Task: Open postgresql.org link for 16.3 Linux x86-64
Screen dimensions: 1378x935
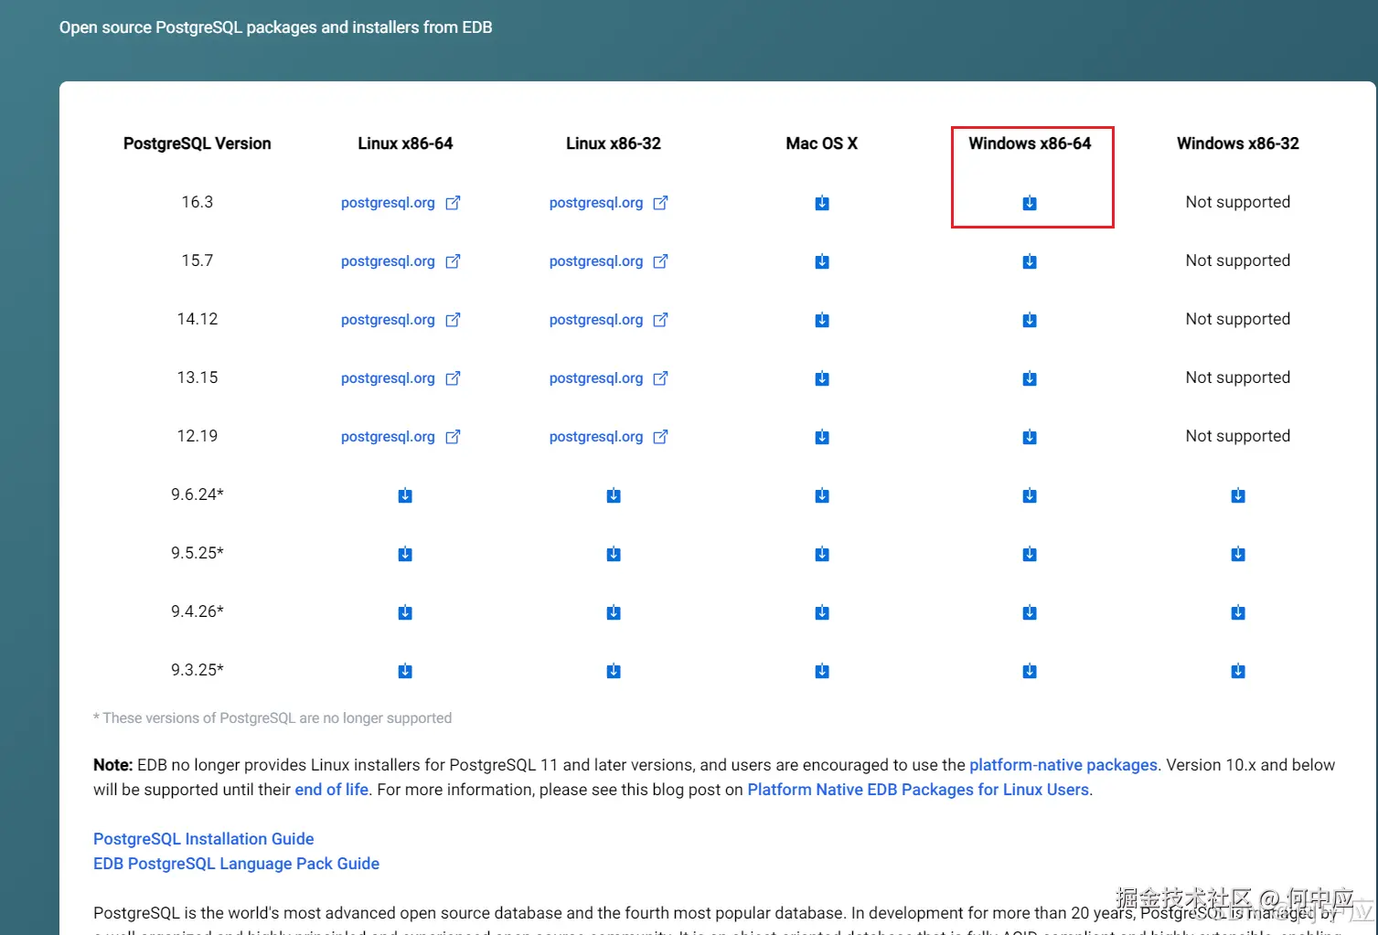Action: [x=401, y=203]
